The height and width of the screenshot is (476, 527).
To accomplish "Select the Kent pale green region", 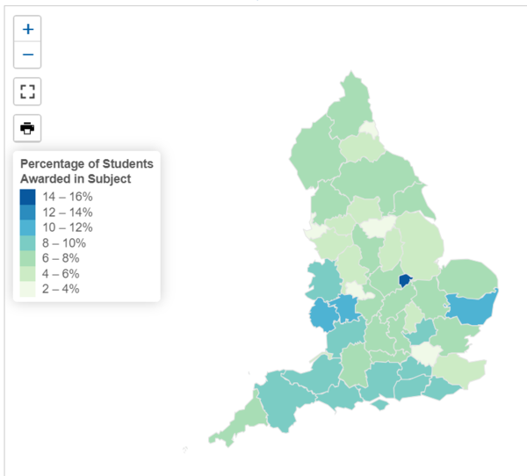I will [x=460, y=370].
